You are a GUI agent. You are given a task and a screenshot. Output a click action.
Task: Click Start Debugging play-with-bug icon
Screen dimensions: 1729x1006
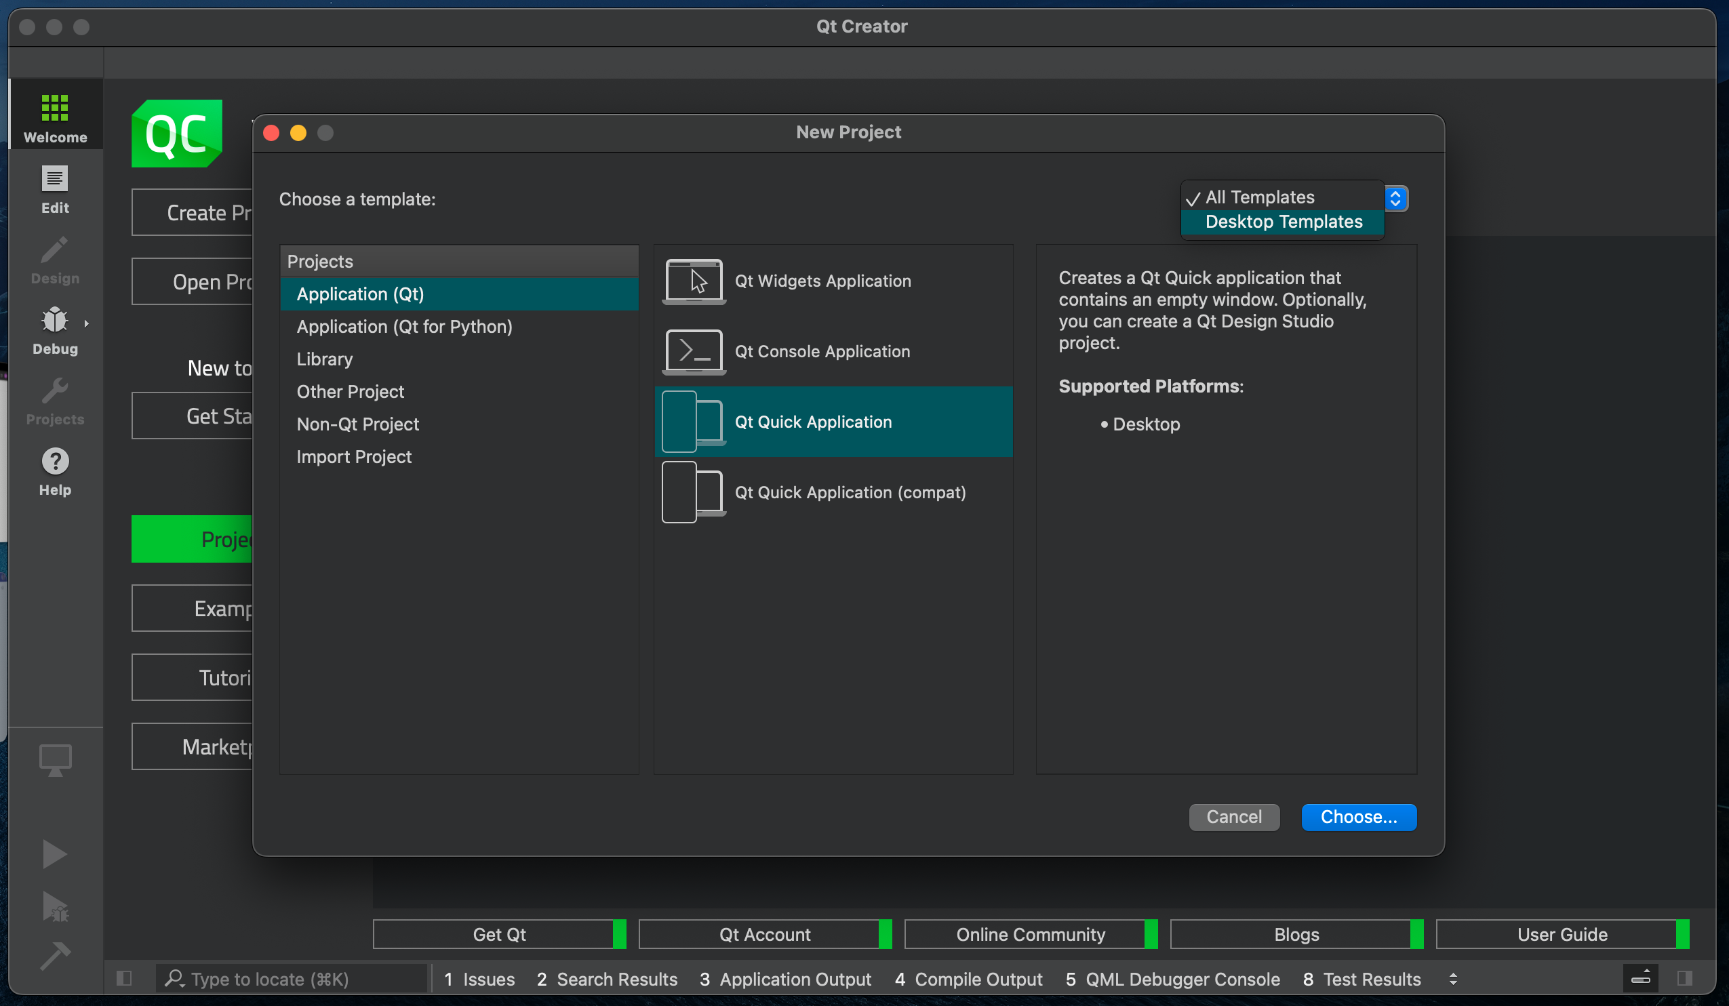55,906
